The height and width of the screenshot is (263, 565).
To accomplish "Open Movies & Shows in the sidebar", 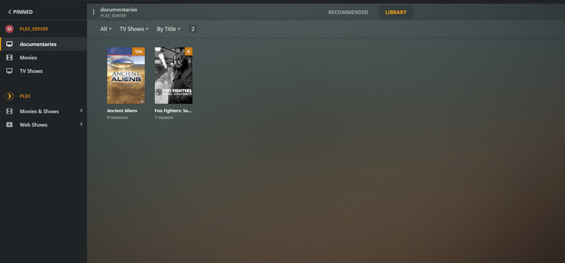I will click(x=44, y=111).
